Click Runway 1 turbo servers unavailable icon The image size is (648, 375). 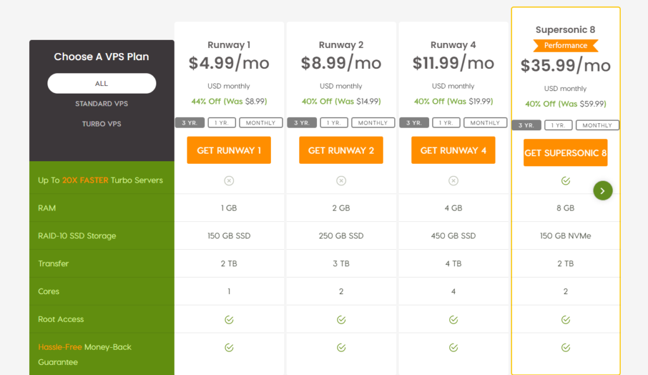[229, 180]
